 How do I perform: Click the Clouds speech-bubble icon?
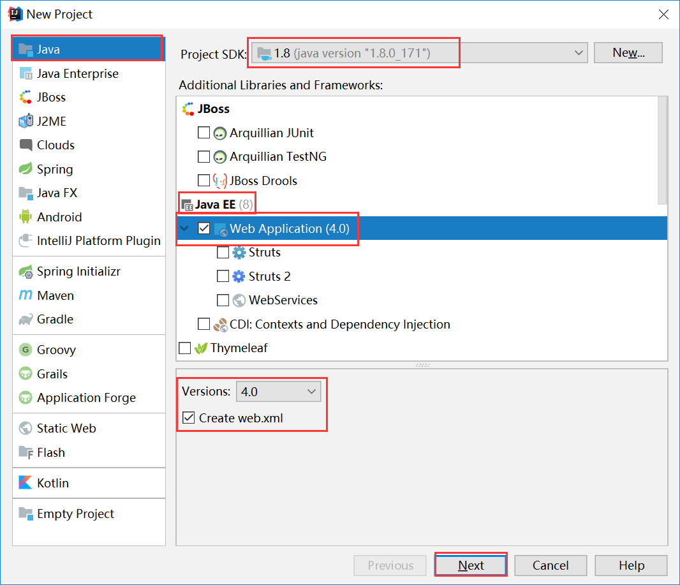[26, 145]
